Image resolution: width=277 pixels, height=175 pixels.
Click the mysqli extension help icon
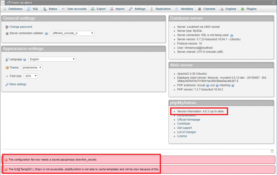208,85
